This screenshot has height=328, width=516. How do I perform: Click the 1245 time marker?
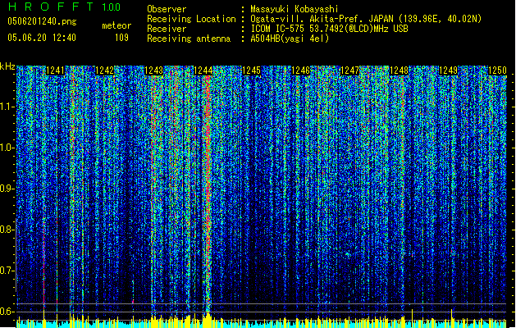pyautogui.click(x=251, y=71)
